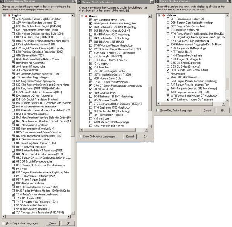The image size is (232, 227).
Task: Check WHO Westcott and Hort NT
Action: click(91, 126)
